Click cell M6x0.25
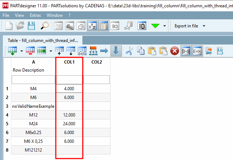The height and width of the screenshot is (160, 233). point(34,133)
